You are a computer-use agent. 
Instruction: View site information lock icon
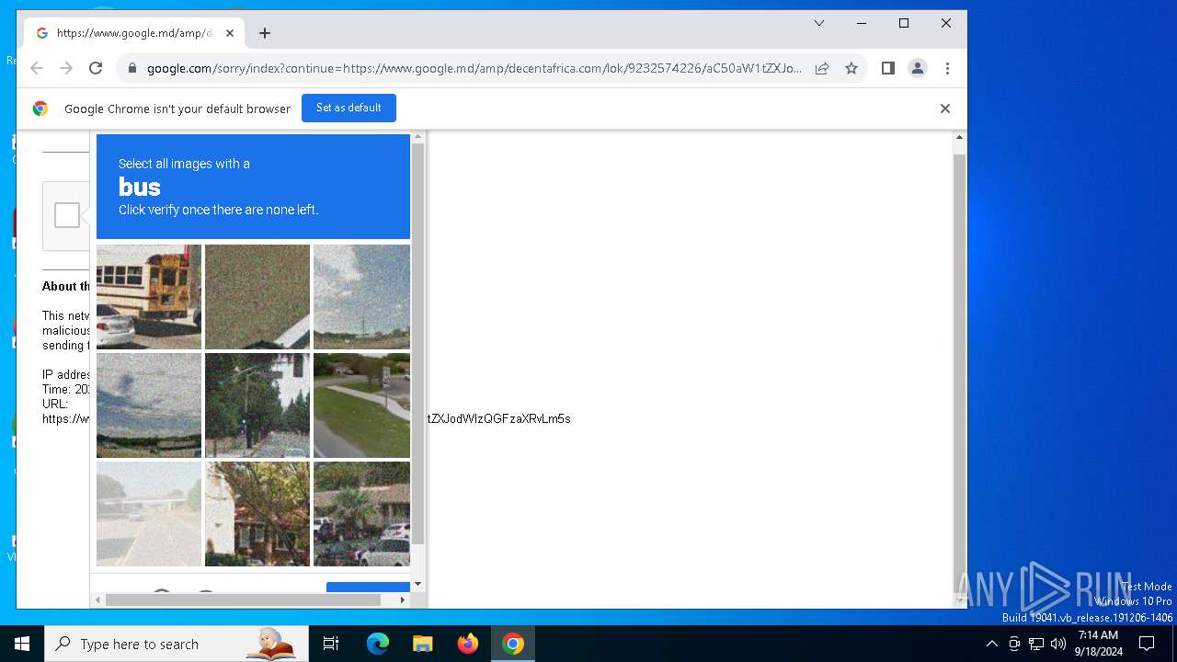[x=132, y=68]
